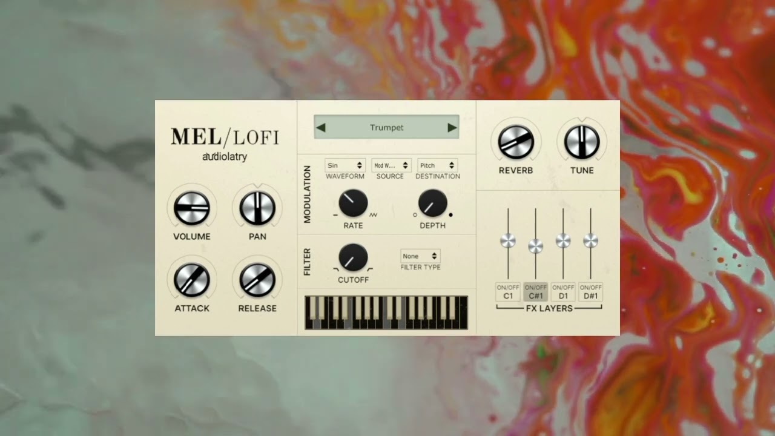The width and height of the screenshot is (775, 436).
Task: Click the Reverb knob
Action: [x=516, y=142]
